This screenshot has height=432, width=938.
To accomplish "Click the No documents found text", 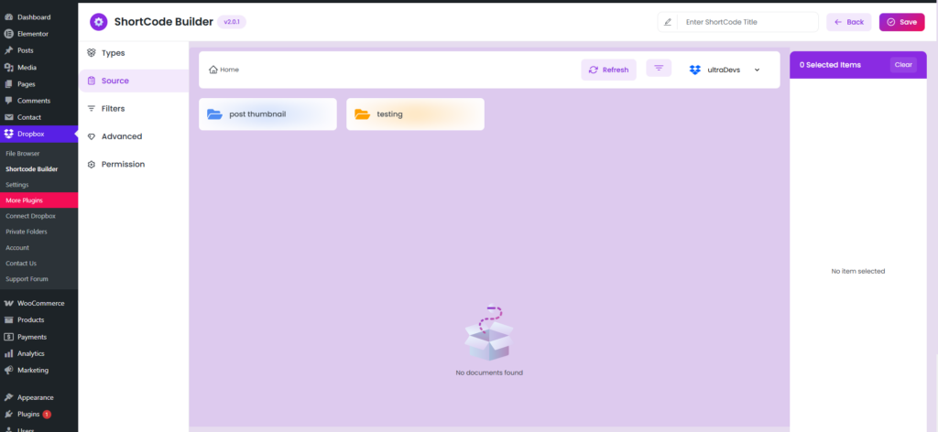I will click(x=489, y=373).
